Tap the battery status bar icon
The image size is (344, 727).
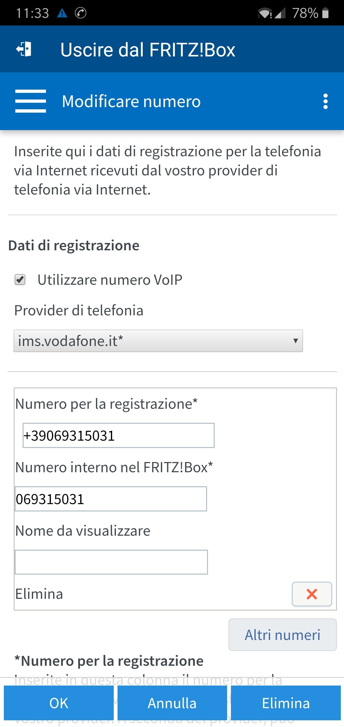(325, 13)
